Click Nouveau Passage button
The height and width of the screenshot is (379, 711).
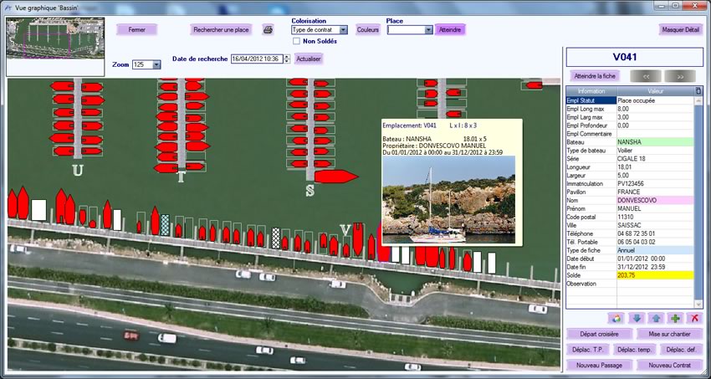599,365
